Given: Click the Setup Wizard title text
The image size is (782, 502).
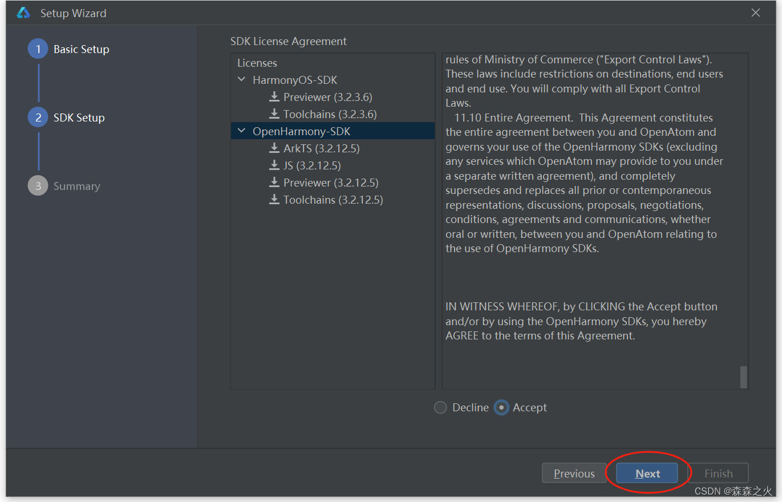Looking at the screenshot, I should click(73, 13).
